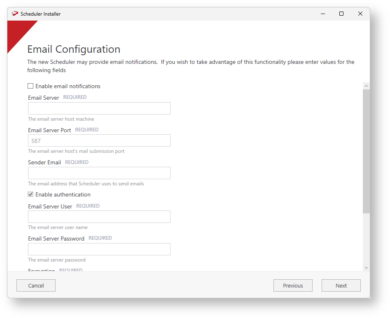
Task: Toggle the Enable authentication checkbox
Action: point(30,194)
